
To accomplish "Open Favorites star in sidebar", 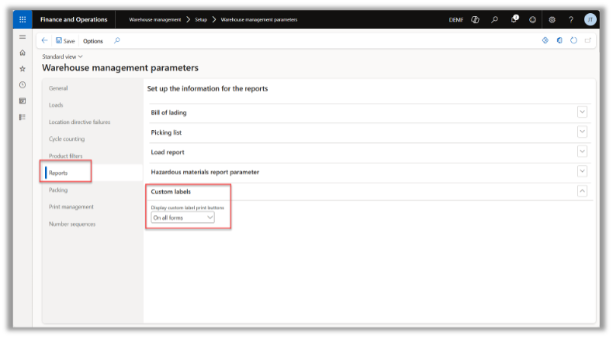I will tap(23, 69).
